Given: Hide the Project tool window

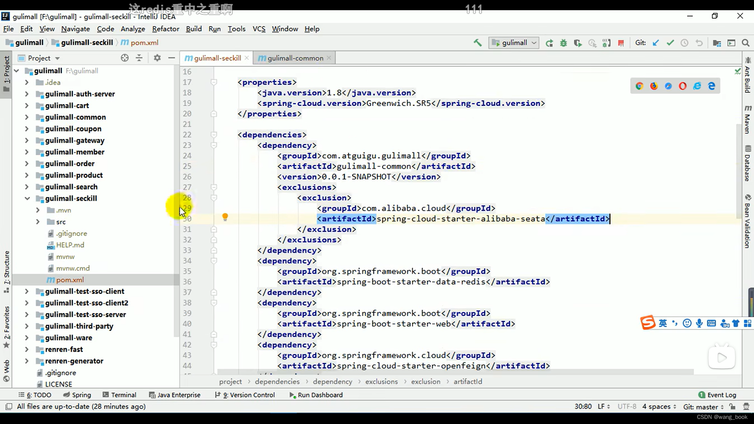Looking at the screenshot, I should (172, 58).
